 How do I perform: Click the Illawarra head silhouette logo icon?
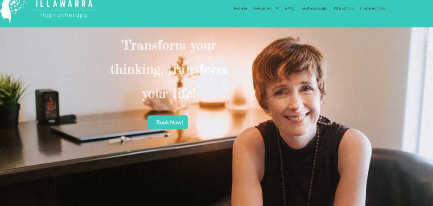tap(12, 11)
